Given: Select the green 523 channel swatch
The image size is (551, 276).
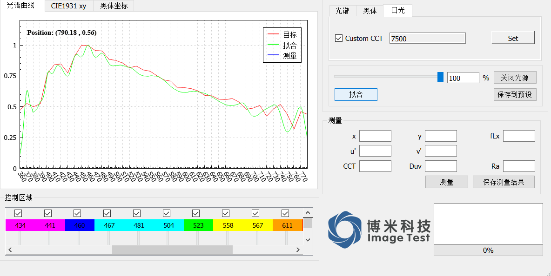Looking at the screenshot, I should 199,225.
